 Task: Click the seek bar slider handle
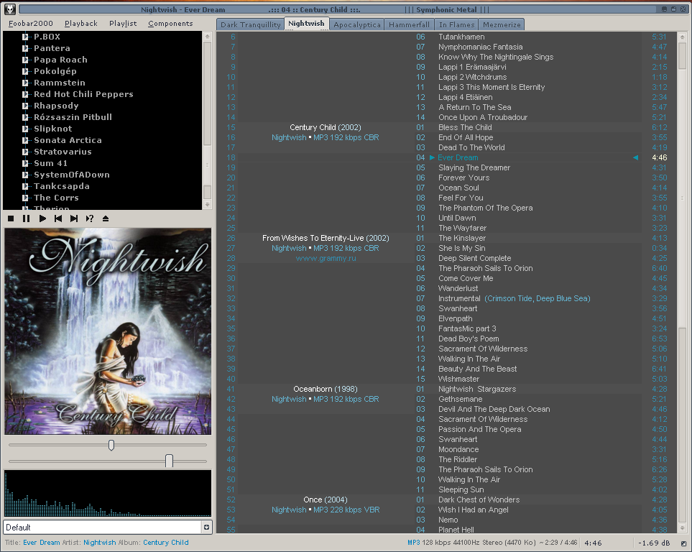pos(111,445)
